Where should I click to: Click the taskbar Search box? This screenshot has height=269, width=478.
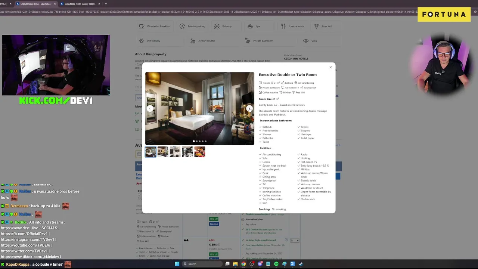coord(202,264)
